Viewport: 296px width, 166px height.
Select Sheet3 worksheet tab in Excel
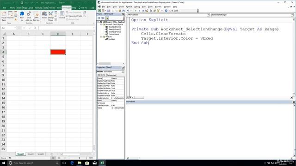pos(40,154)
